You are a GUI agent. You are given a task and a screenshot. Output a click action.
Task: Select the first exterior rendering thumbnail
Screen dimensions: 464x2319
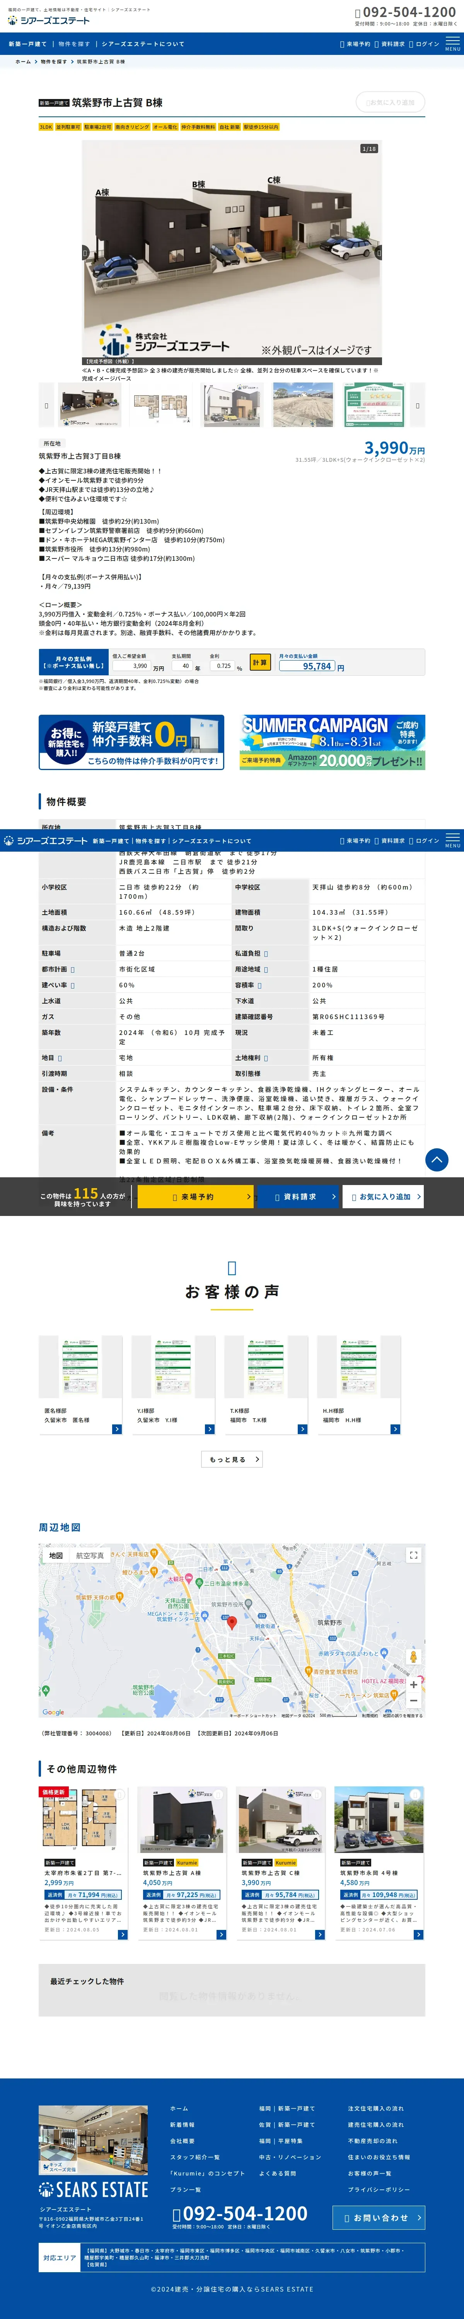89,405
